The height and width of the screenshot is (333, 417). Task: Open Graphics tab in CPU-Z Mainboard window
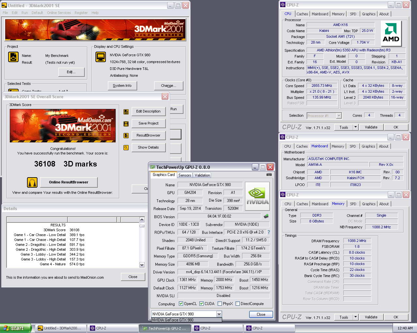pyautogui.click(x=368, y=146)
